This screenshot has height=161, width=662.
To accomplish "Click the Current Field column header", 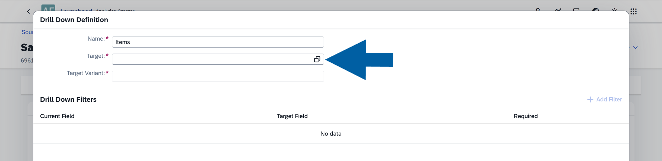I will pyautogui.click(x=57, y=116).
